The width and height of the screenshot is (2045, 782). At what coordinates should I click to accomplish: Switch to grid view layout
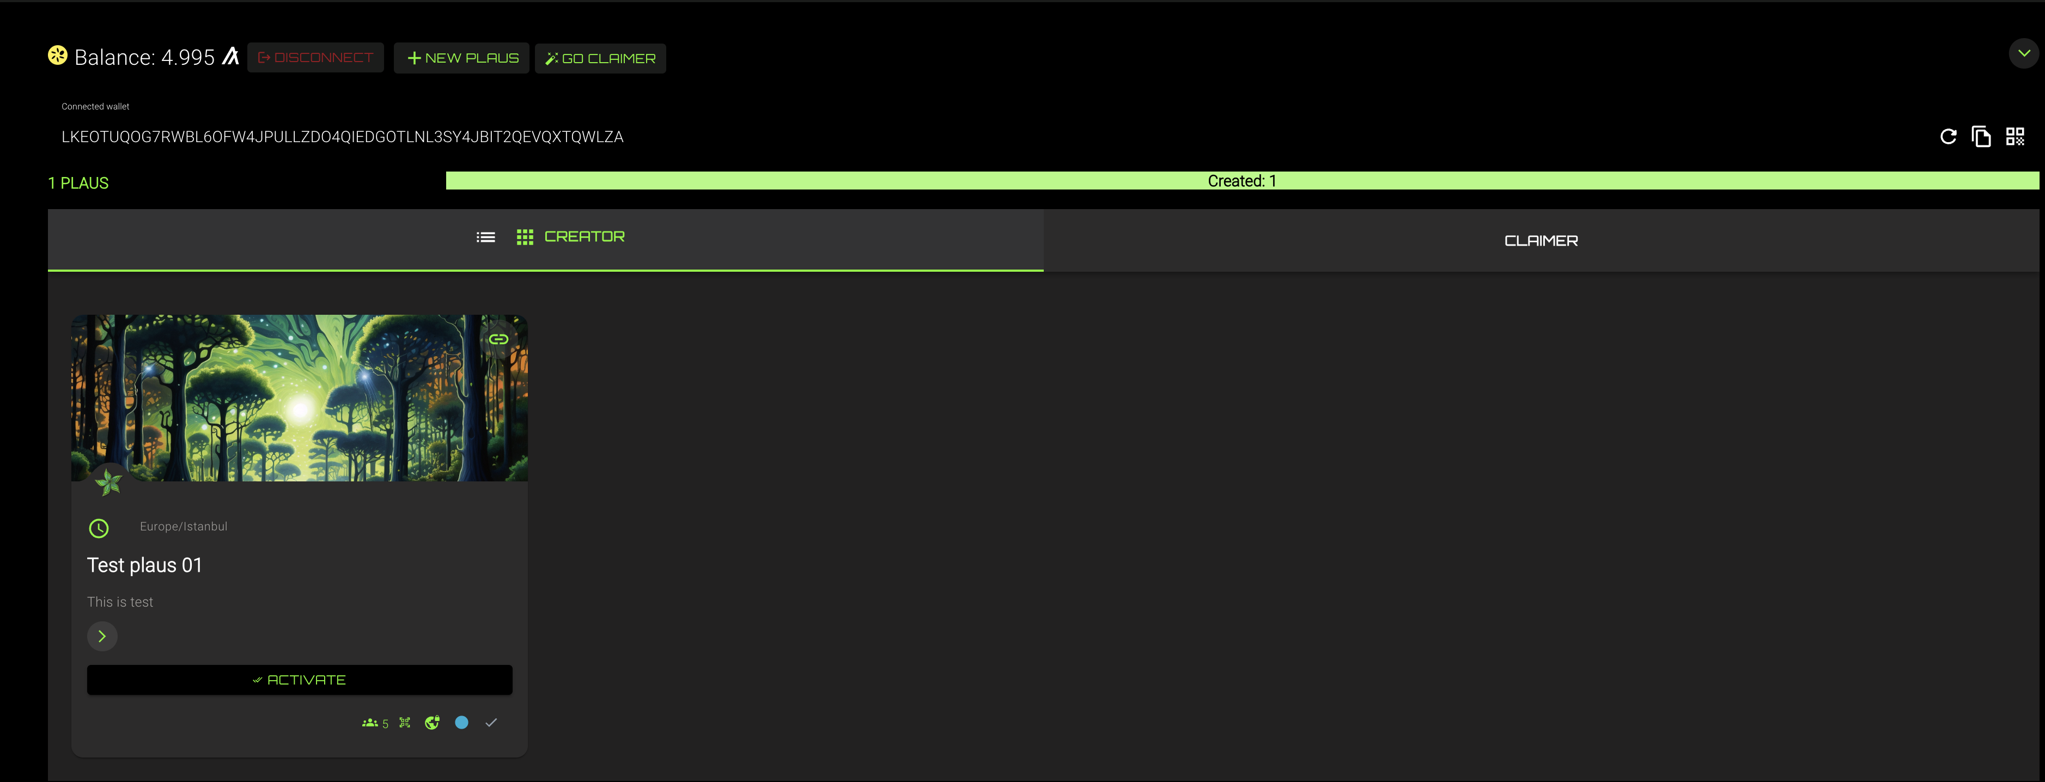coord(525,237)
